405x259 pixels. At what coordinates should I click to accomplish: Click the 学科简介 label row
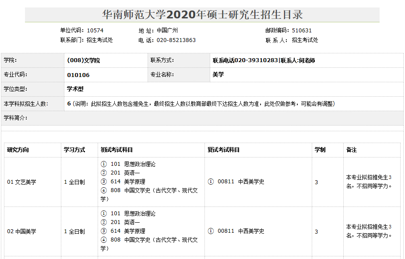click(x=202, y=118)
